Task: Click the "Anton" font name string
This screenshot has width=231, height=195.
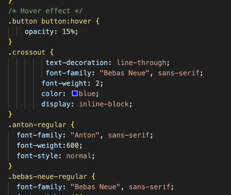Action: (85, 135)
